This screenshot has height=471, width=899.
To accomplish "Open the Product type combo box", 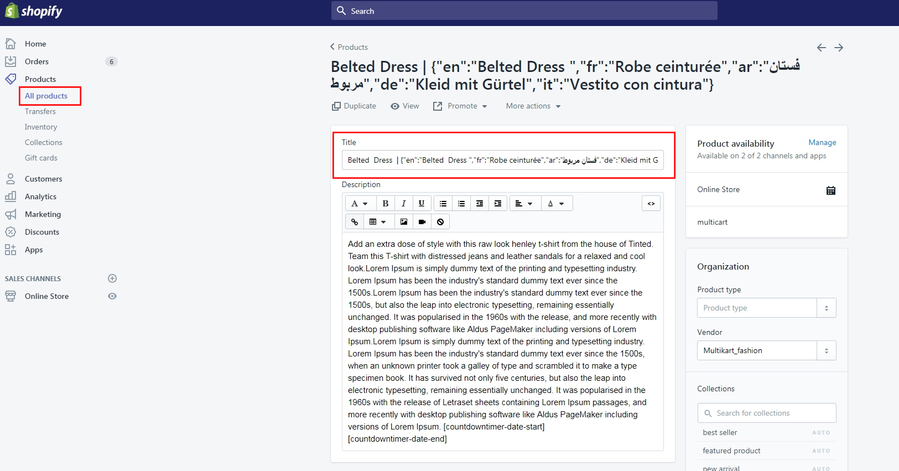I will click(x=766, y=308).
